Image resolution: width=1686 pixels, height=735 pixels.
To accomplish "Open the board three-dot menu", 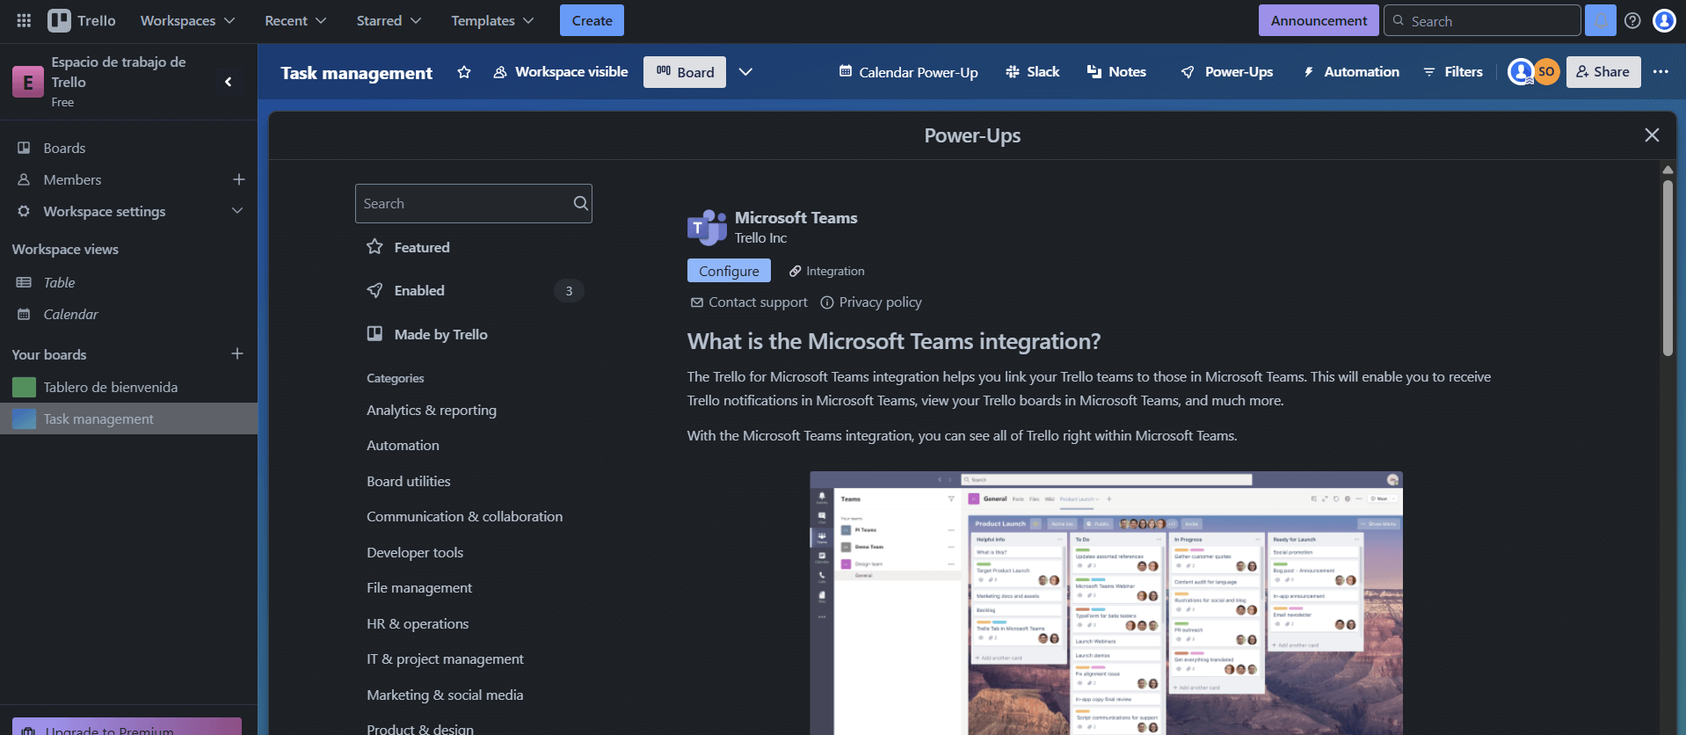I will [1661, 72].
